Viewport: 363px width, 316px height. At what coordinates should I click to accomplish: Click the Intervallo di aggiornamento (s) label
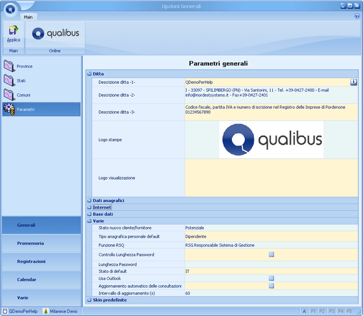126,293
